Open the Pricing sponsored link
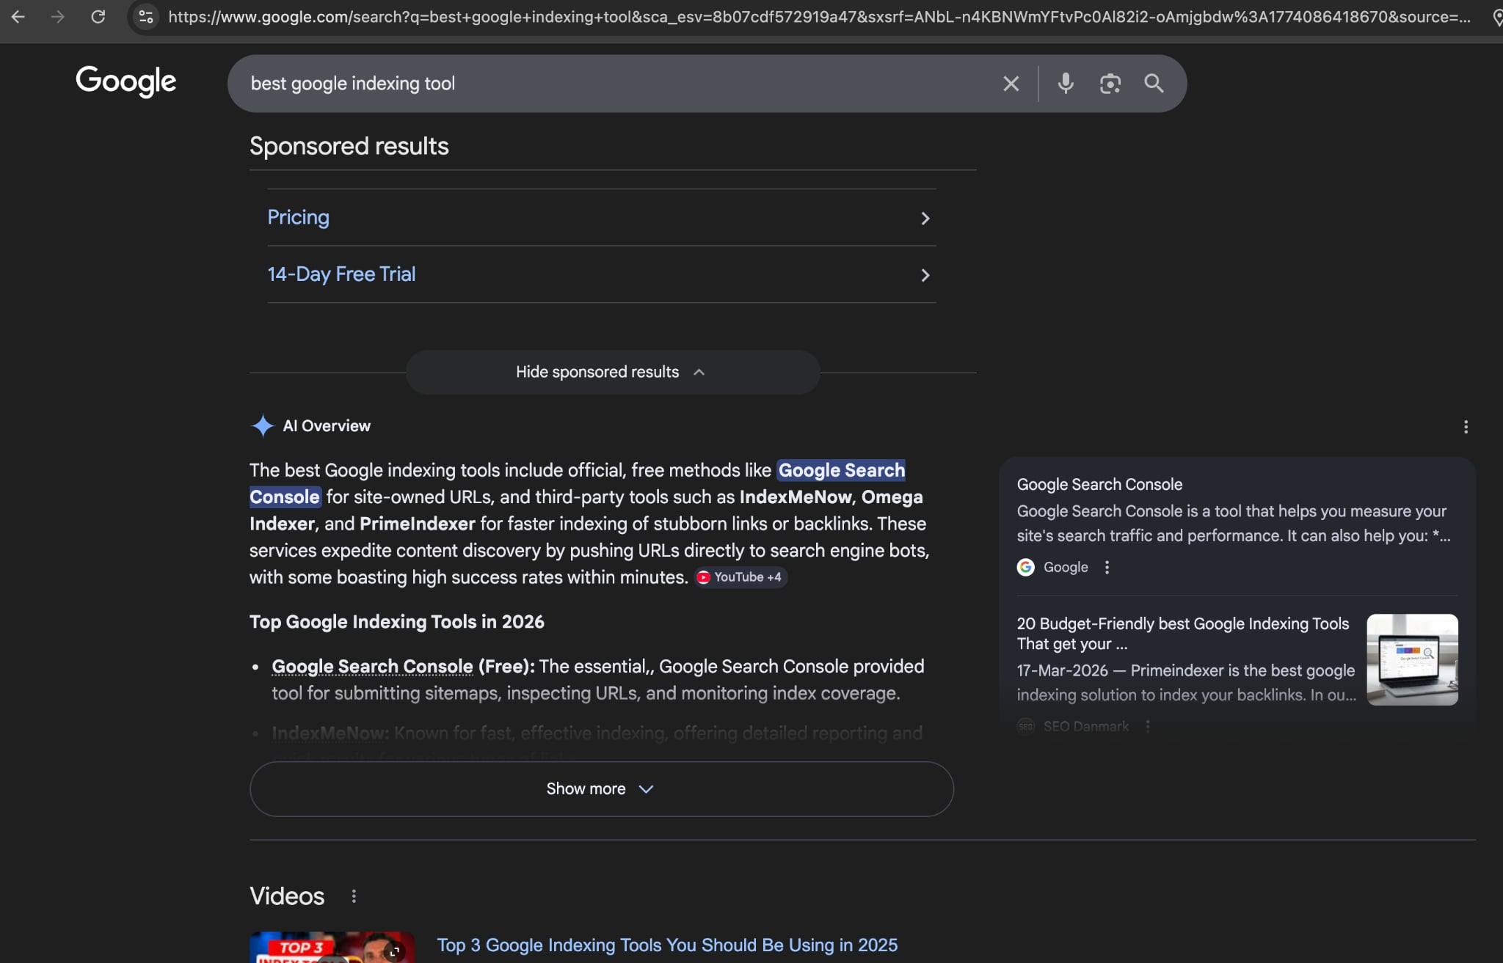This screenshot has height=963, width=1503. [x=298, y=217]
